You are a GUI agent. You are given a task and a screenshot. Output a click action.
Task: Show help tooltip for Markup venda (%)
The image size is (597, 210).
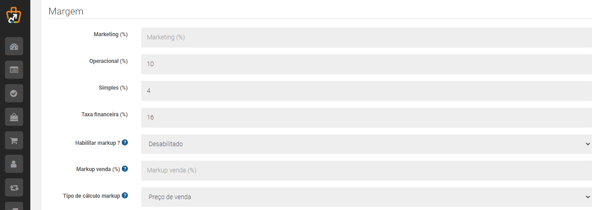(x=125, y=169)
